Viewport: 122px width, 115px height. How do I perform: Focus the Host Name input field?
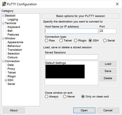click(x=72, y=31)
